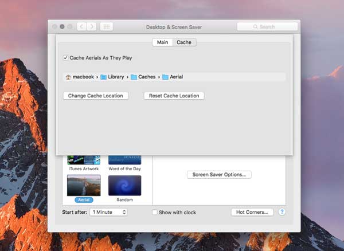Select the Aerial screen saver thumbnail
344x251 pixels.
(84, 185)
